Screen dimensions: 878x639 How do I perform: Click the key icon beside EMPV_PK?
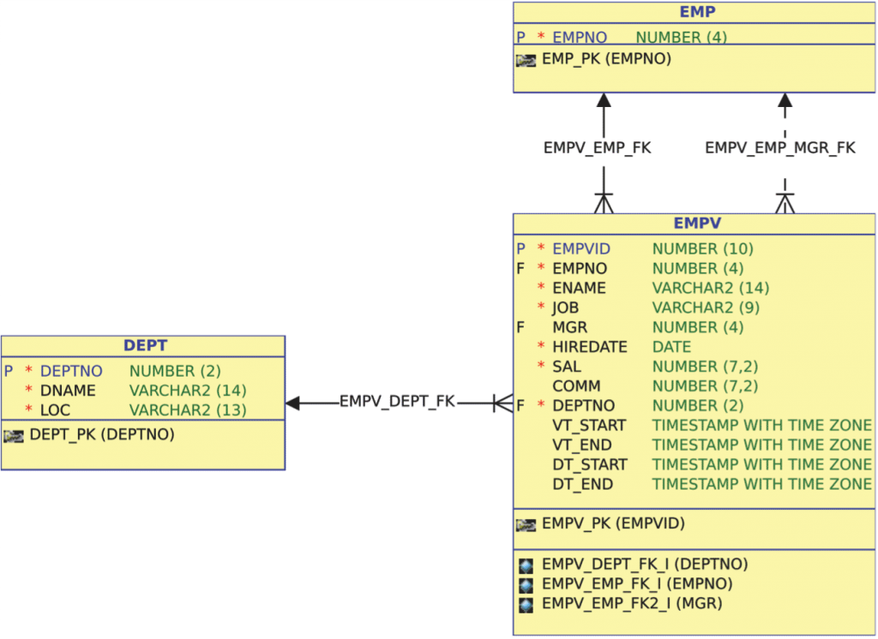(526, 523)
